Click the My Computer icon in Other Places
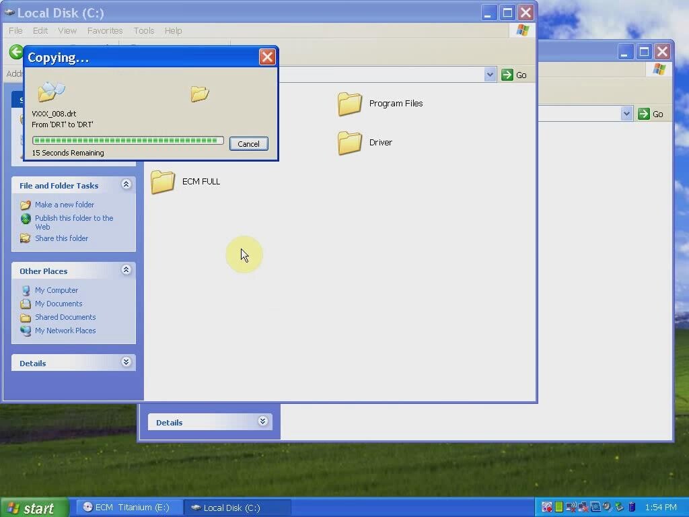The width and height of the screenshot is (689, 517). pos(26,290)
